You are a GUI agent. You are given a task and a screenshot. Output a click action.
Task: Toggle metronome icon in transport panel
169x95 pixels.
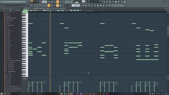(49, 2)
